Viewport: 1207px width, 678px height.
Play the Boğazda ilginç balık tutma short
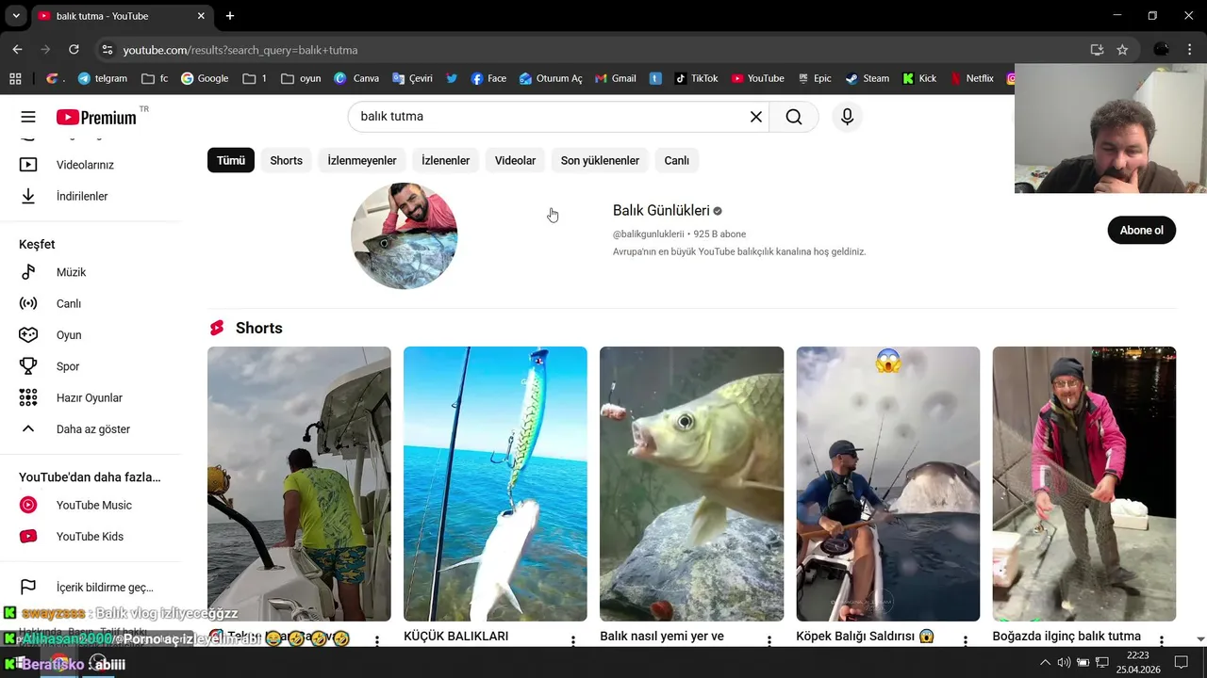[x=1083, y=484]
